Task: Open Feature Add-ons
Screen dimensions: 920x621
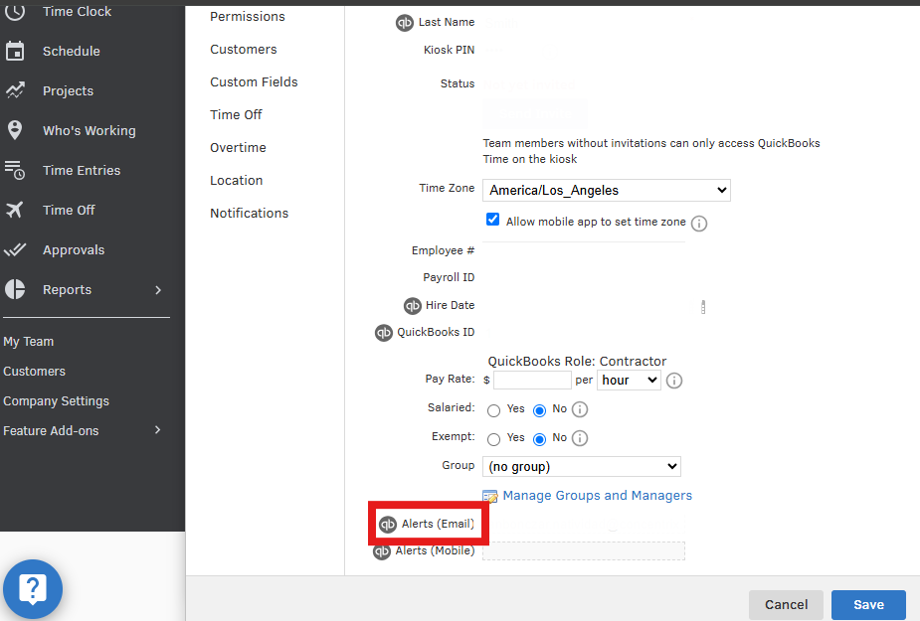Action: coord(51,430)
